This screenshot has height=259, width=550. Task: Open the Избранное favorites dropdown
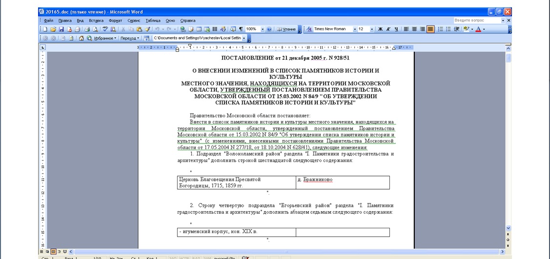pos(105,38)
